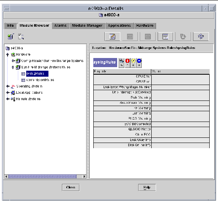The width and height of the screenshot is (218, 201).
Task: Click the Unix Interrupt Not Serviced row
Action: coord(151,93)
